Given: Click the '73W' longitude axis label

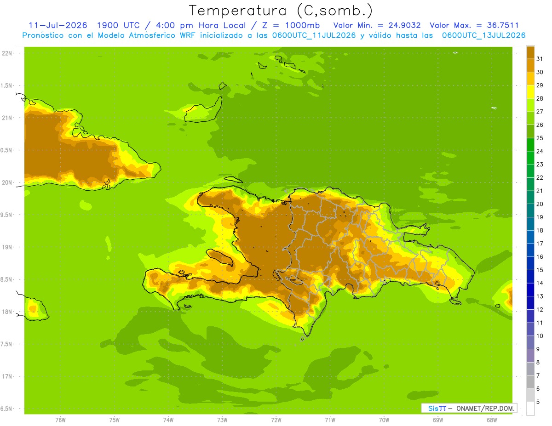Looking at the screenshot, I should 222,420.
